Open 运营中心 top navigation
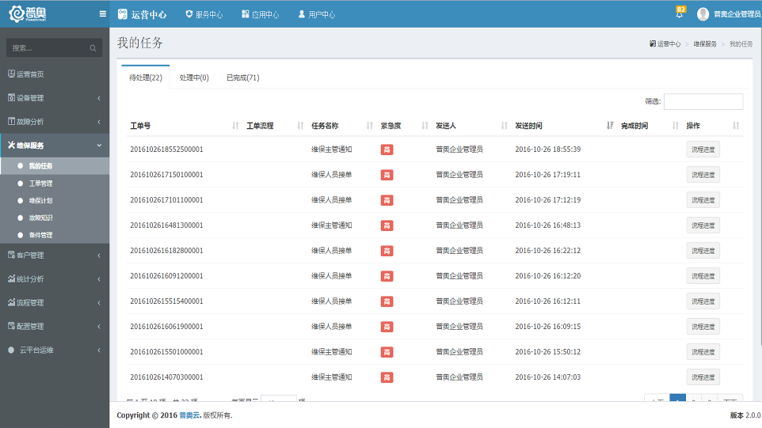This screenshot has height=428, width=762. [142, 14]
